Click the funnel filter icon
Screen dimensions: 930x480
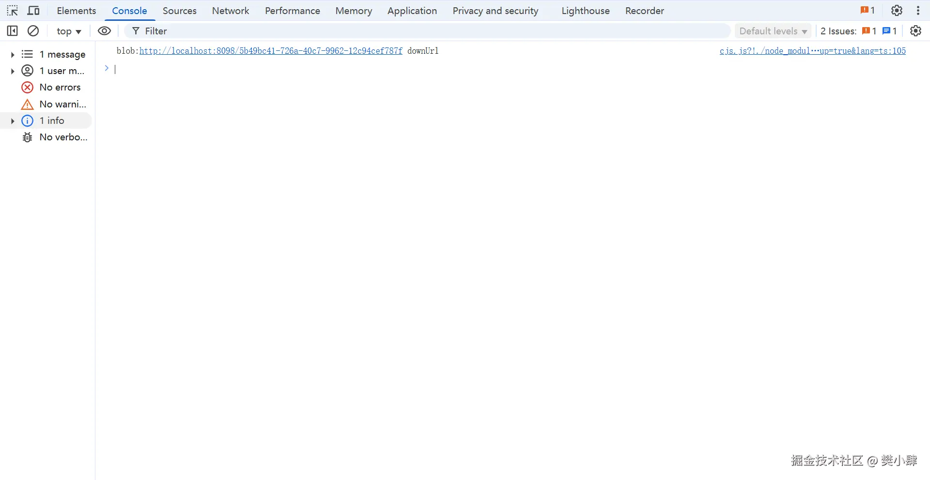pyautogui.click(x=136, y=31)
